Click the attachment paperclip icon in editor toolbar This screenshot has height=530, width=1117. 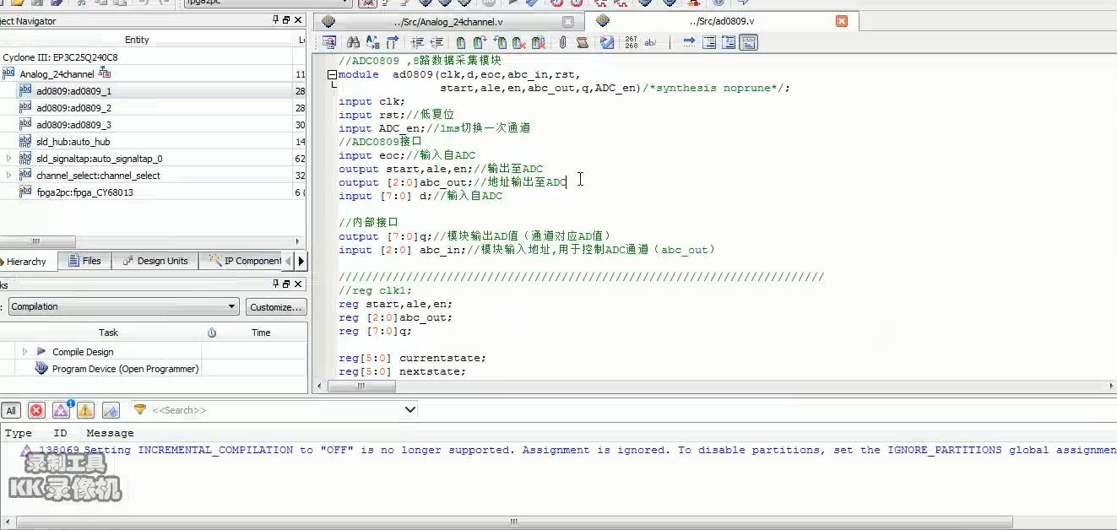[x=563, y=42]
